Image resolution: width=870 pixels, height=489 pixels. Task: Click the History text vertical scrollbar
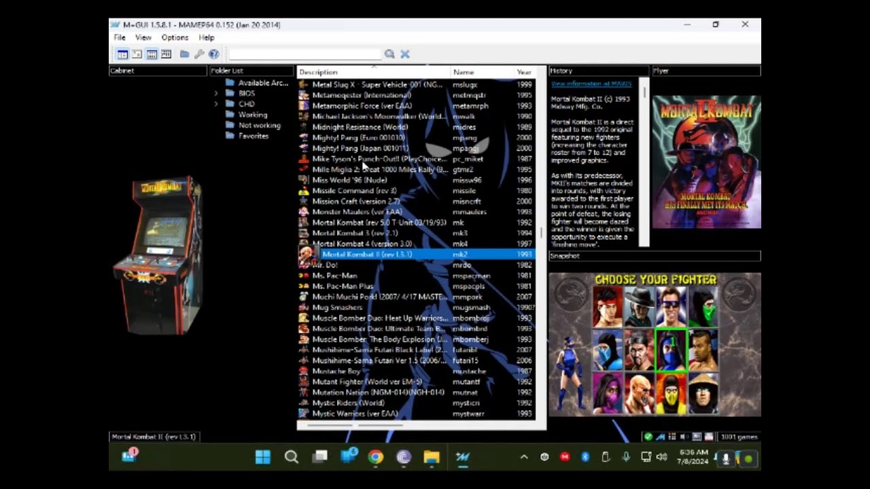[x=644, y=162]
